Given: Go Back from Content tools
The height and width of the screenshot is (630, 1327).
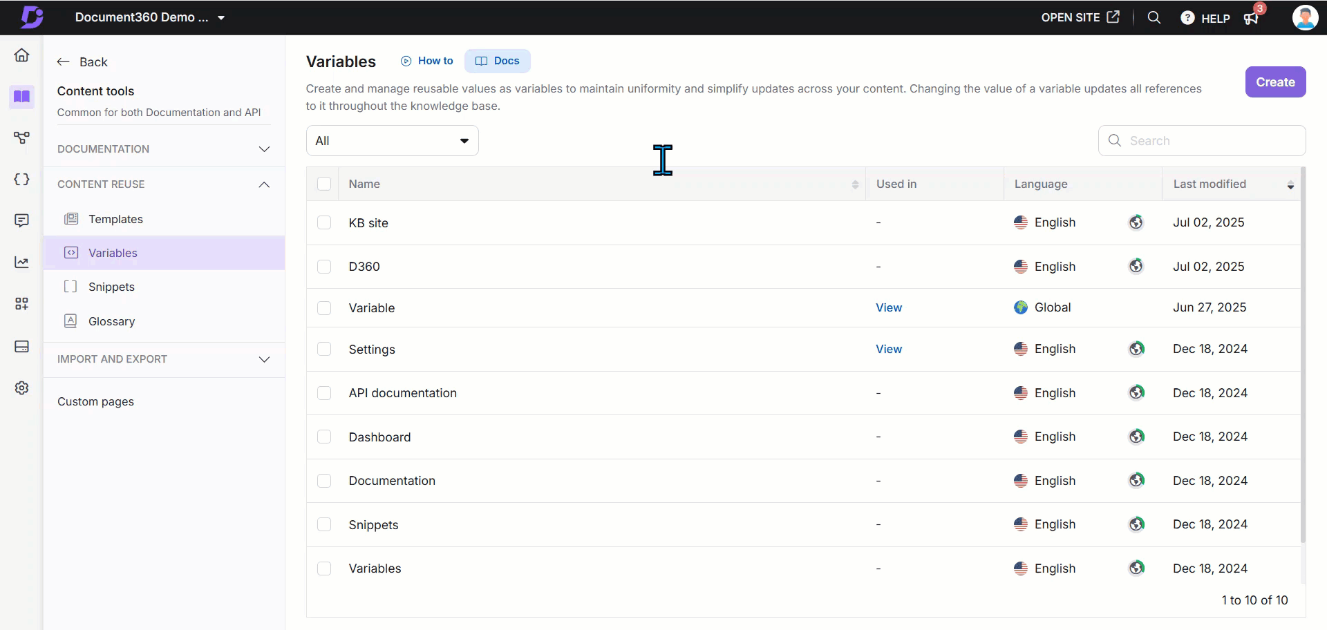Looking at the screenshot, I should tap(82, 62).
